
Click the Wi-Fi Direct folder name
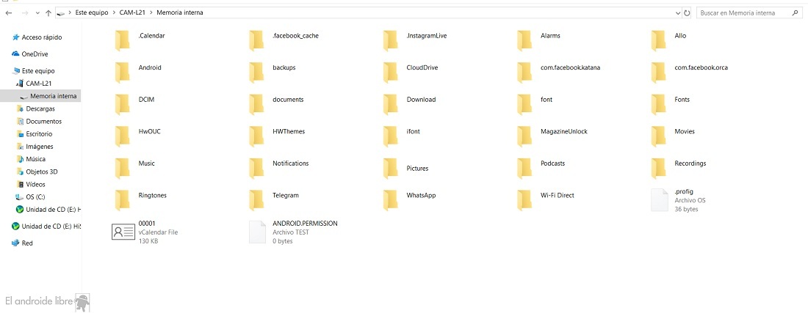click(x=557, y=195)
